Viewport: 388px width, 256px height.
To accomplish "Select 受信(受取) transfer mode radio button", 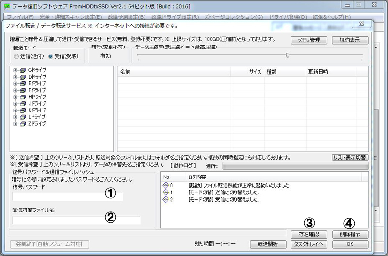I will pos(51,57).
